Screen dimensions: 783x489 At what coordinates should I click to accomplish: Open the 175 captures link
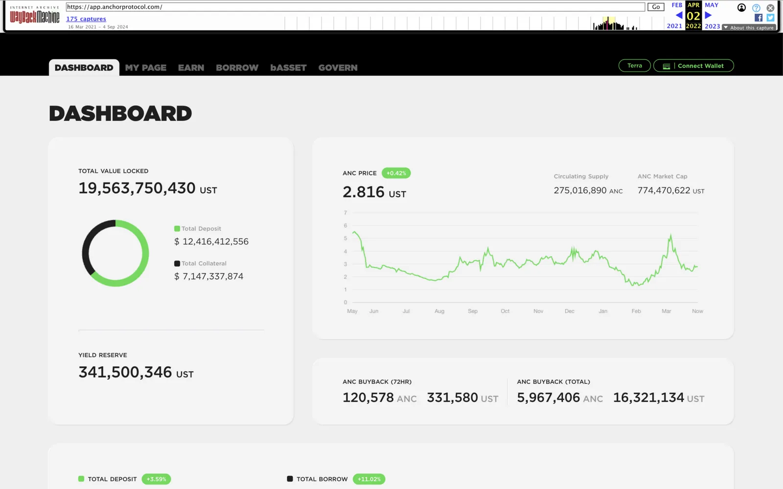pos(86,19)
